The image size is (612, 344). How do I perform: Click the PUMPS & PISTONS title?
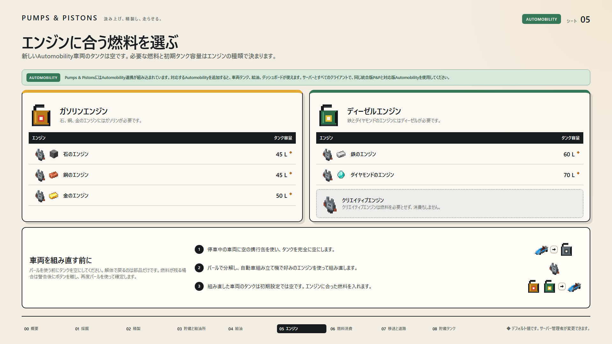60,18
